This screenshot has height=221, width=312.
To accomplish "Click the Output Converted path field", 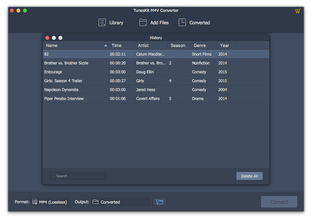I will tap(120, 202).
